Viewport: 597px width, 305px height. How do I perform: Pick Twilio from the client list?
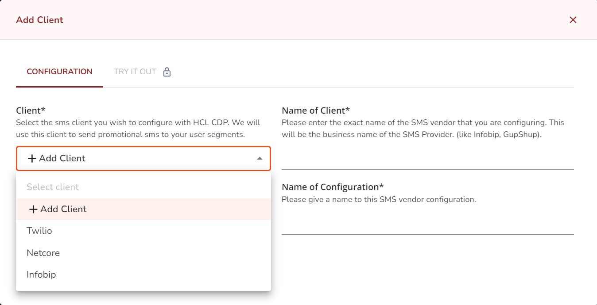(x=39, y=231)
